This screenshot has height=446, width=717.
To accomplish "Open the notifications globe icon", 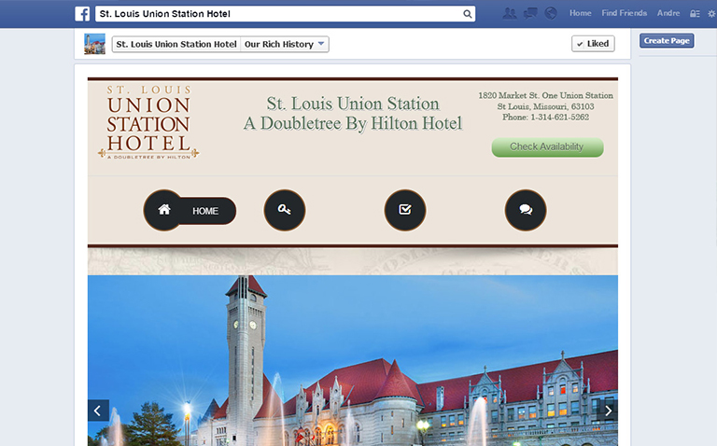I will tap(551, 13).
